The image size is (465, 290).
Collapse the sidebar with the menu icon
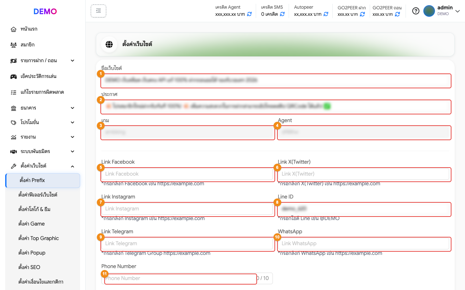point(98,11)
